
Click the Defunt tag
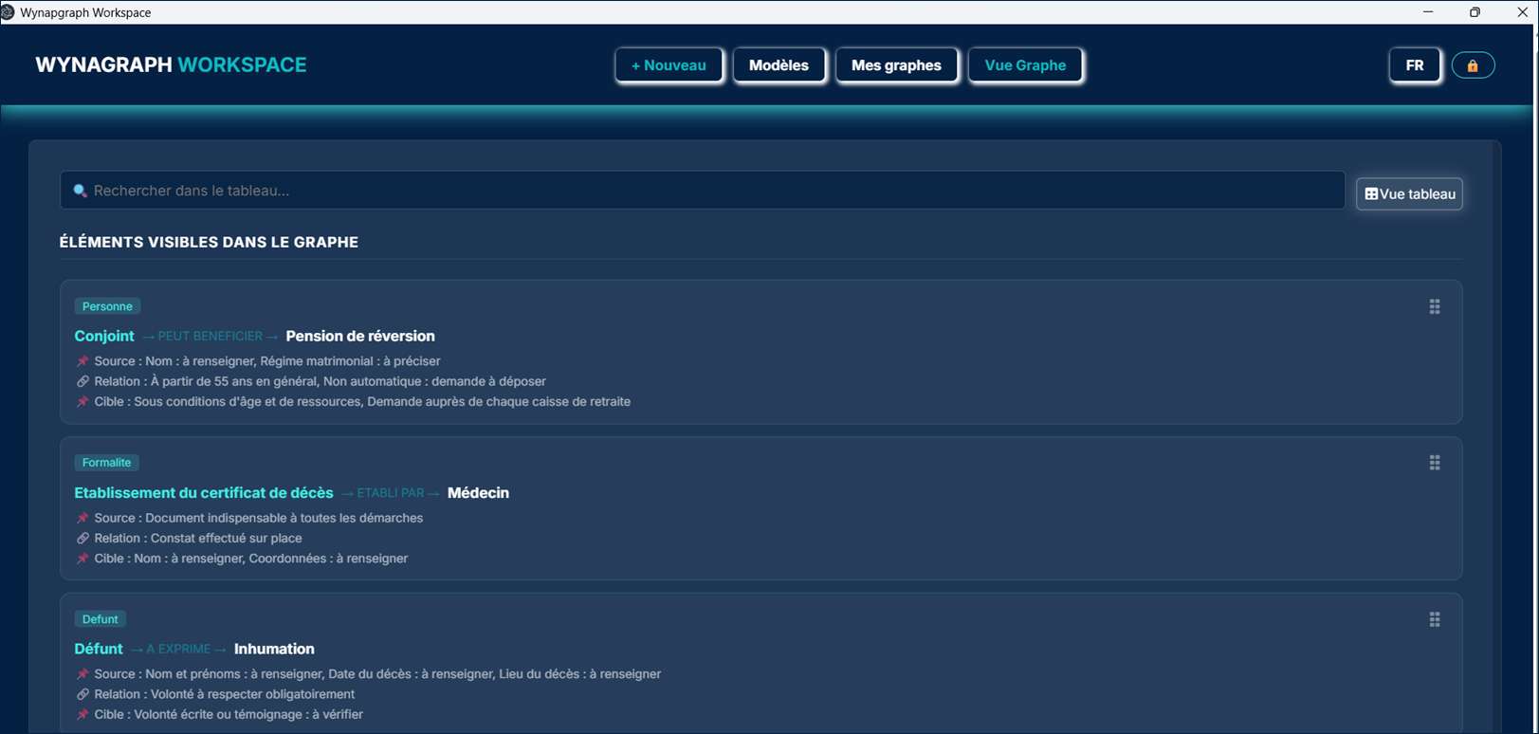click(x=100, y=619)
